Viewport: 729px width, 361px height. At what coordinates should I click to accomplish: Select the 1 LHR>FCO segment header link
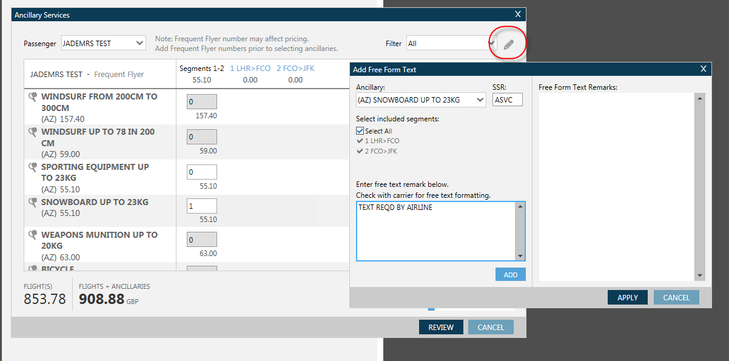[x=250, y=69]
